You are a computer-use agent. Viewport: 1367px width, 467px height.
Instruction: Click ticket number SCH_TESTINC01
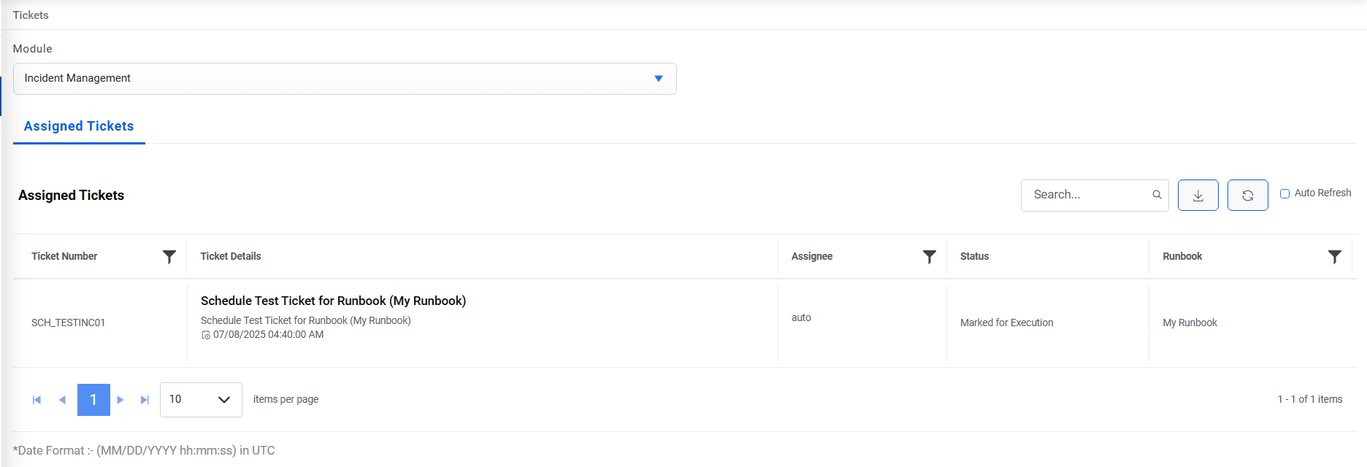68,323
